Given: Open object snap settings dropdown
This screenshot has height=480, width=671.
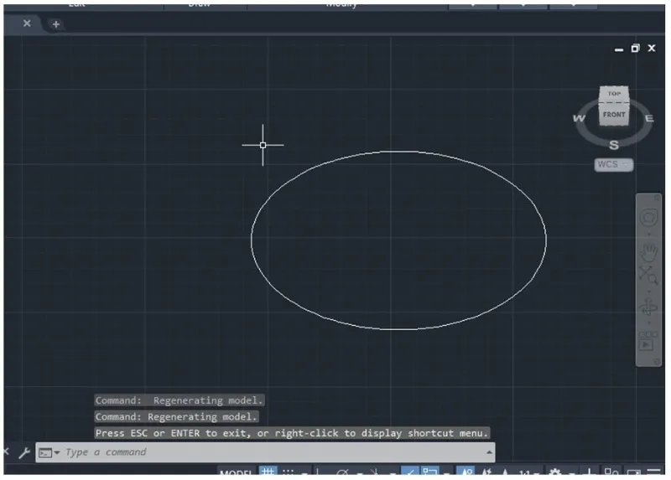Looking at the screenshot, I should click(x=446, y=474).
